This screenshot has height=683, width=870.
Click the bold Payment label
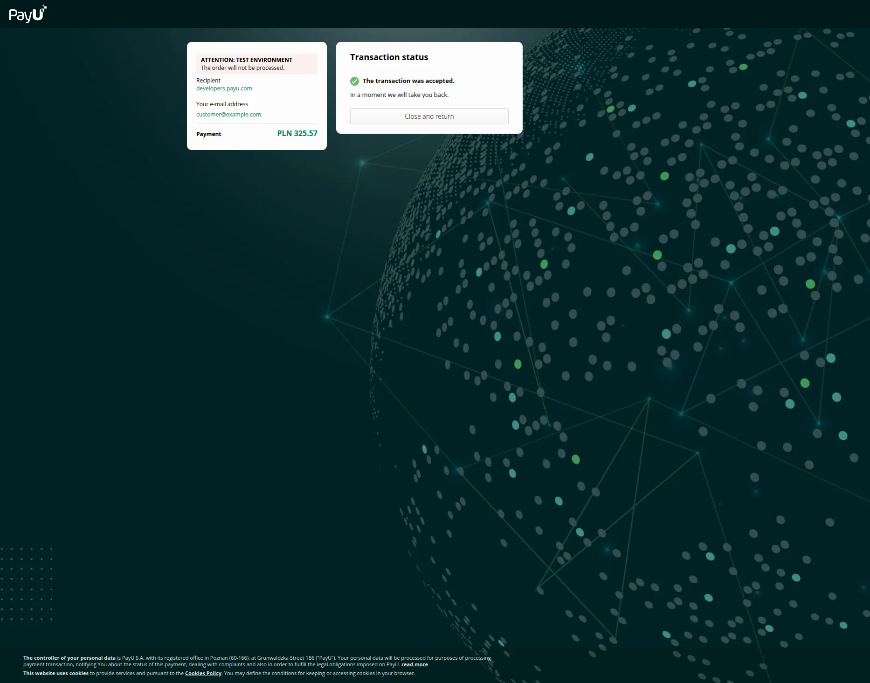coord(208,134)
